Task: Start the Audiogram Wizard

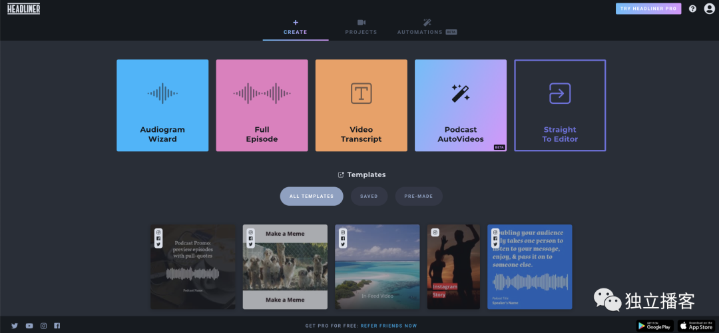Action: [162, 105]
